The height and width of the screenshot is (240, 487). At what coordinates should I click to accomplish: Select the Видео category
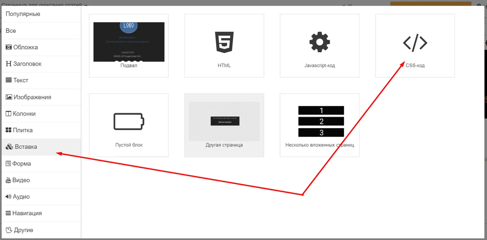click(x=41, y=180)
